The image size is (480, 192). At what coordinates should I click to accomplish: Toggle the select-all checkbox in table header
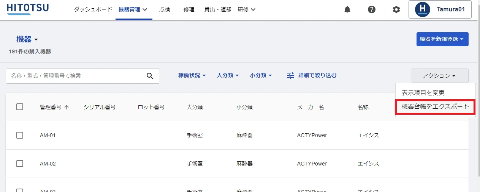(20, 107)
